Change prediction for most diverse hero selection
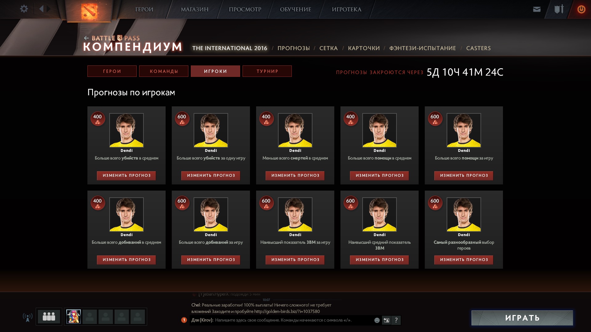The width and height of the screenshot is (591, 332). [x=464, y=260]
